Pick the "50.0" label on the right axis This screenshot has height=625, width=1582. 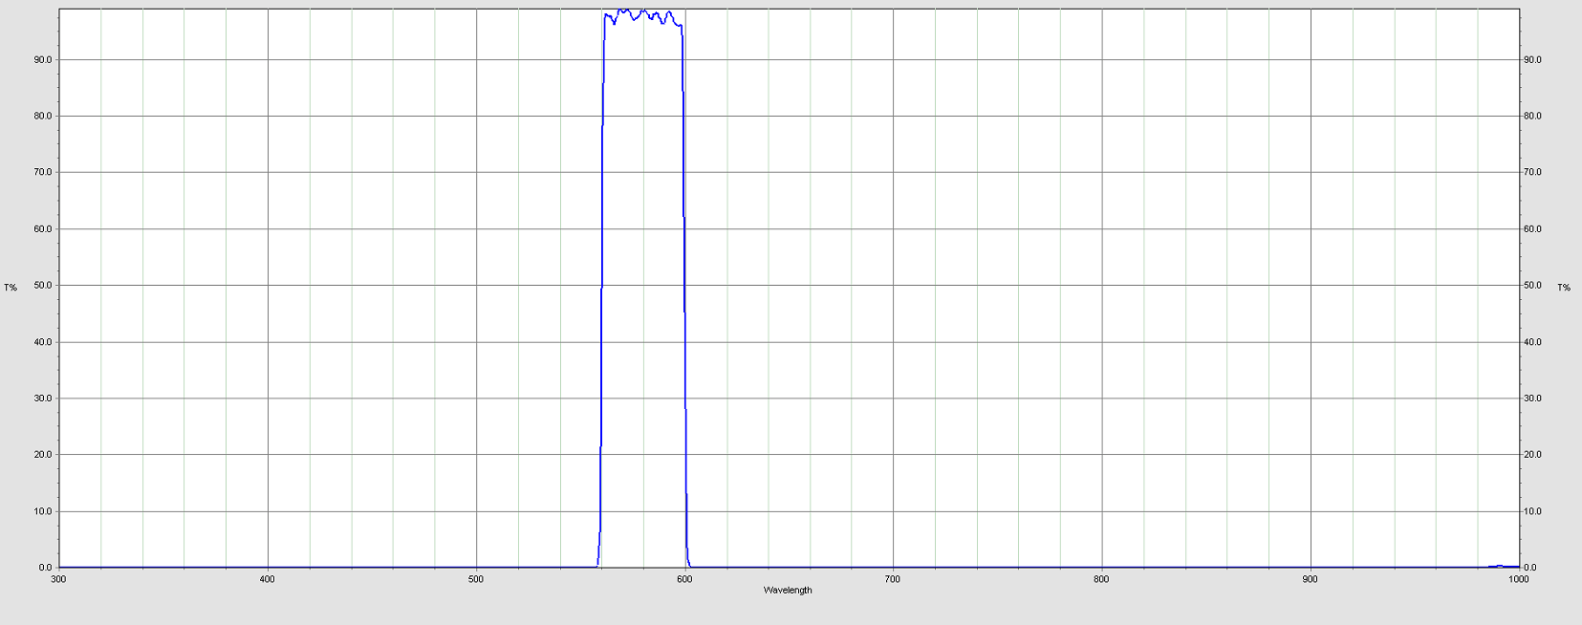pos(1532,286)
